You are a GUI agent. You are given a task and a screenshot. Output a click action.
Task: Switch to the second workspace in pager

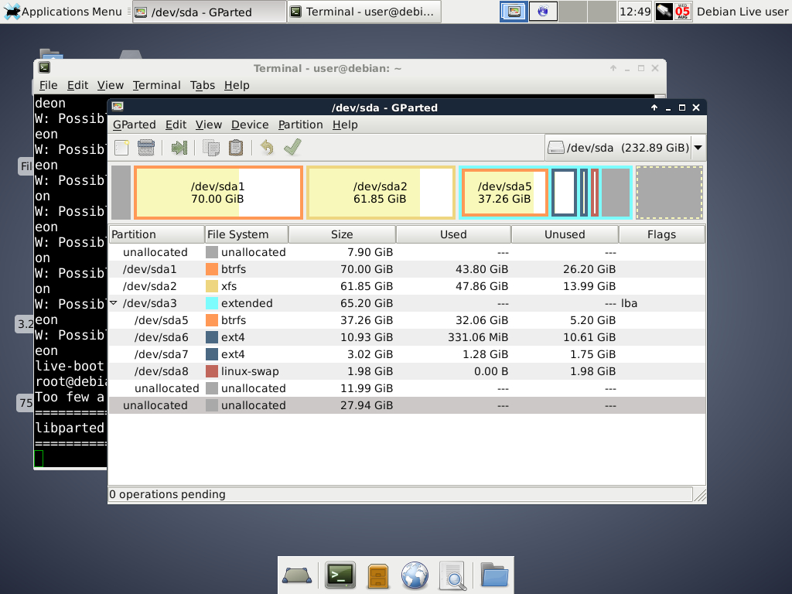coord(543,11)
